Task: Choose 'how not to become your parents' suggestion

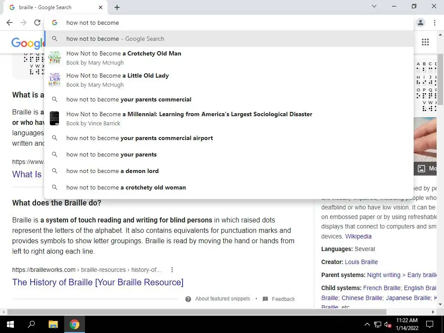Action: (x=229, y=155)
